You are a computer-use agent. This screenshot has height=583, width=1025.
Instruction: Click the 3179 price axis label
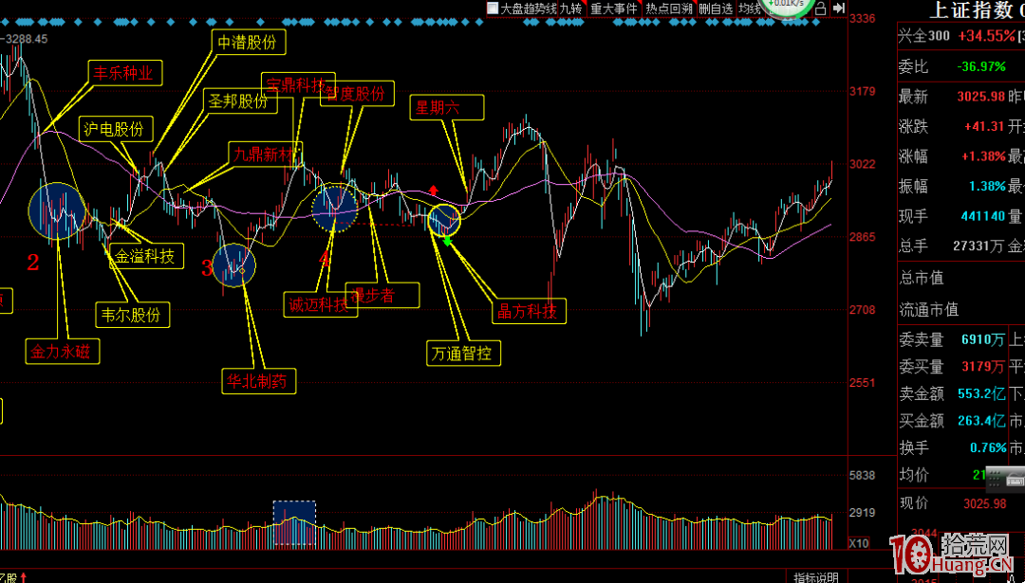[x=862, y=91]
